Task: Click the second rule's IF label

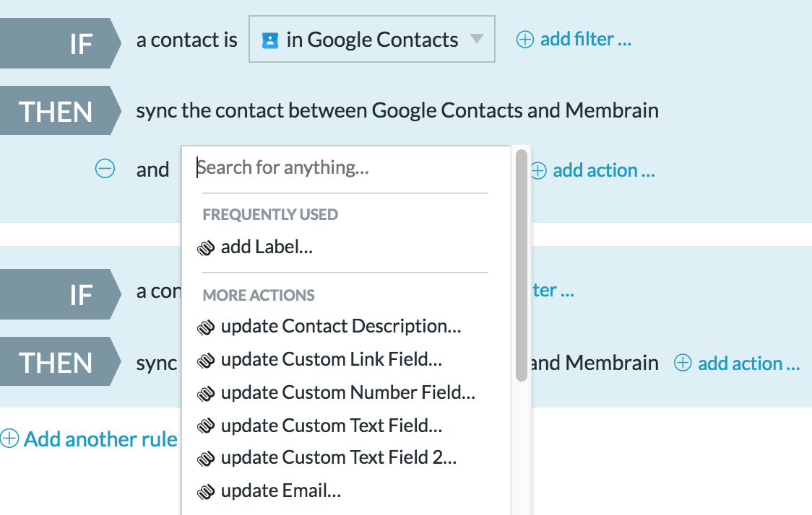Action: tap(59, 294)
